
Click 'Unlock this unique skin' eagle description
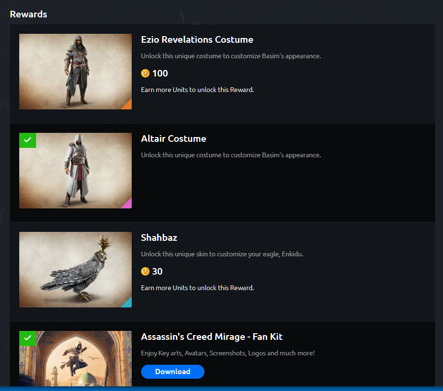(222, 254)
